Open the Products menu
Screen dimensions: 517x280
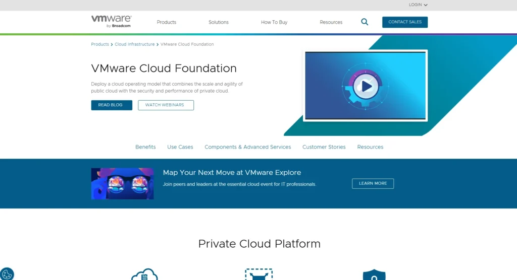click(166, 22)
